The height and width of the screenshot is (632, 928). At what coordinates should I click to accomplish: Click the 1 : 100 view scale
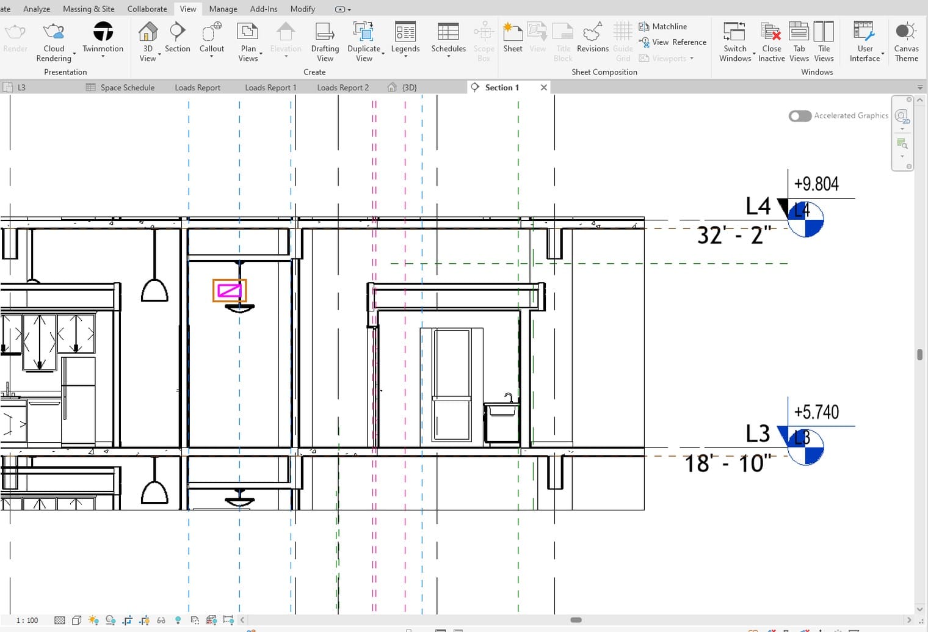(x=27, y=620)
